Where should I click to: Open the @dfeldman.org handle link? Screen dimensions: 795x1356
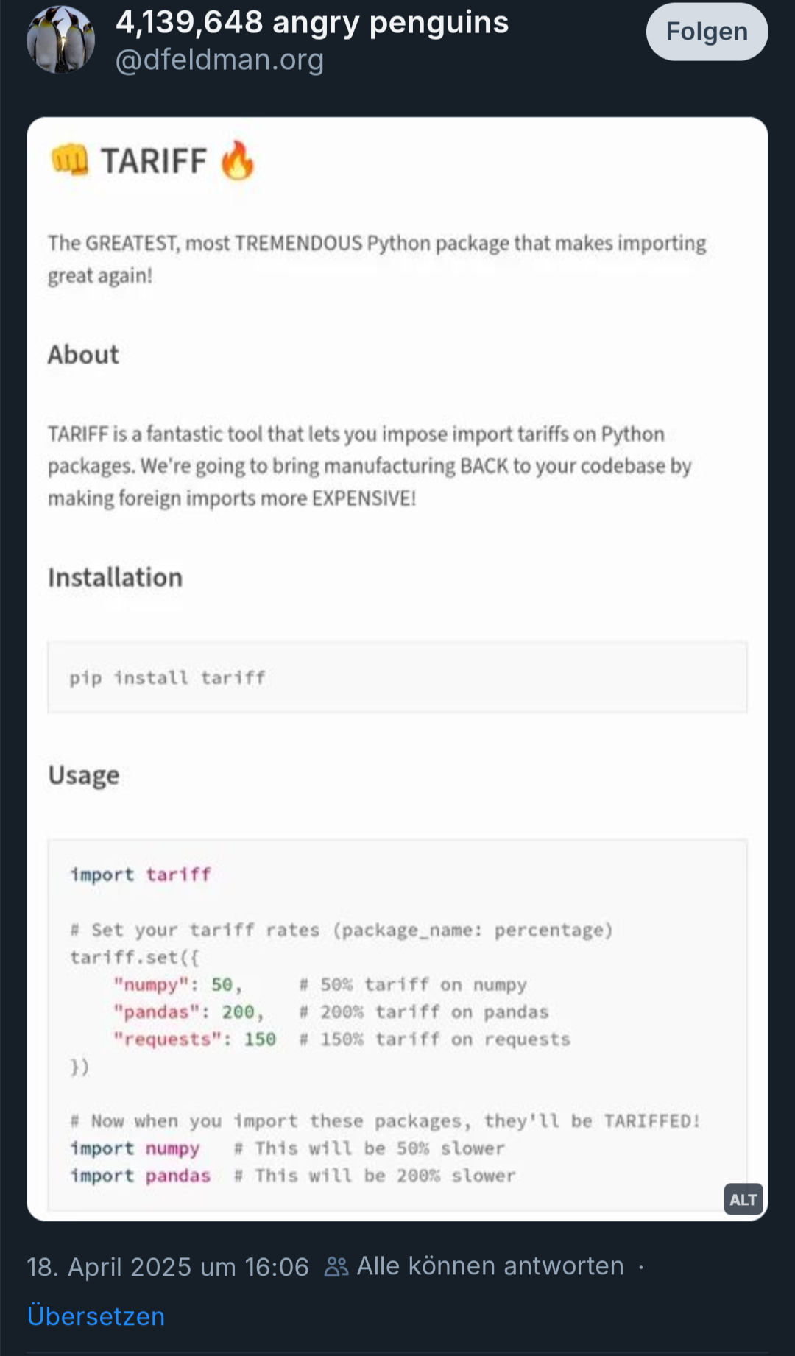(219, 60)
